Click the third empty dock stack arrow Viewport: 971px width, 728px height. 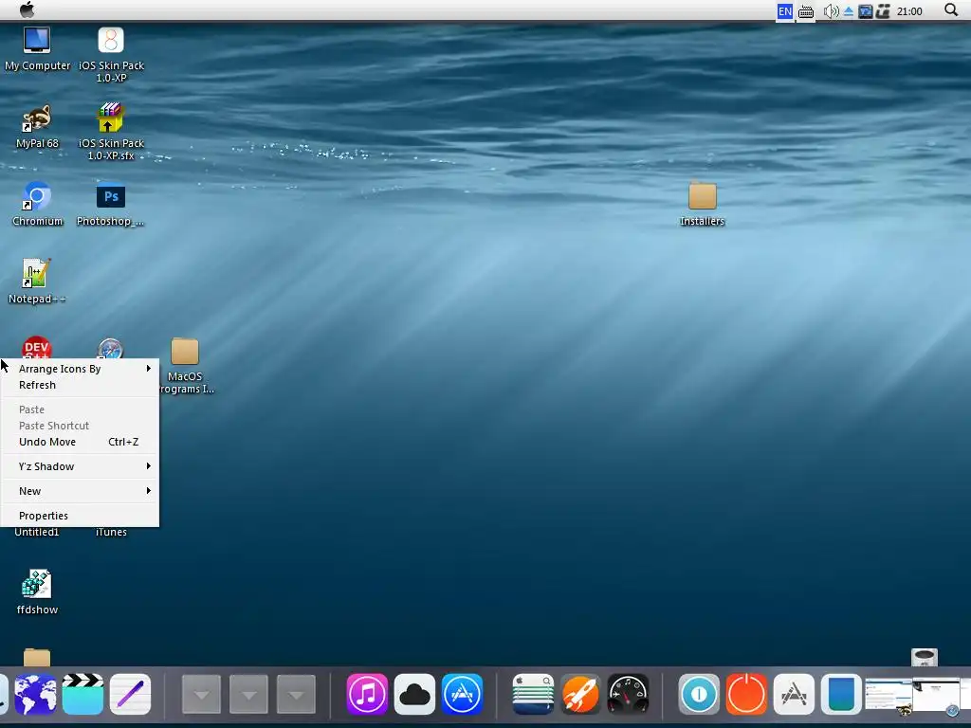[x=296, y=694]
